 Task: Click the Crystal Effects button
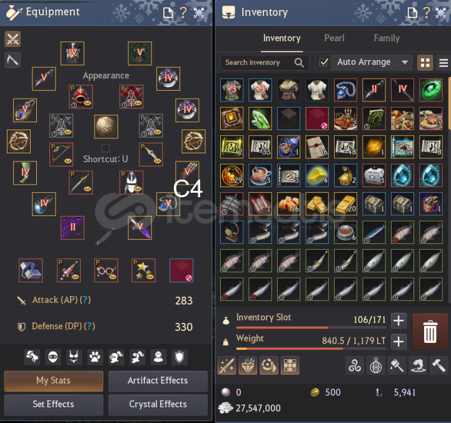point(158,404)
